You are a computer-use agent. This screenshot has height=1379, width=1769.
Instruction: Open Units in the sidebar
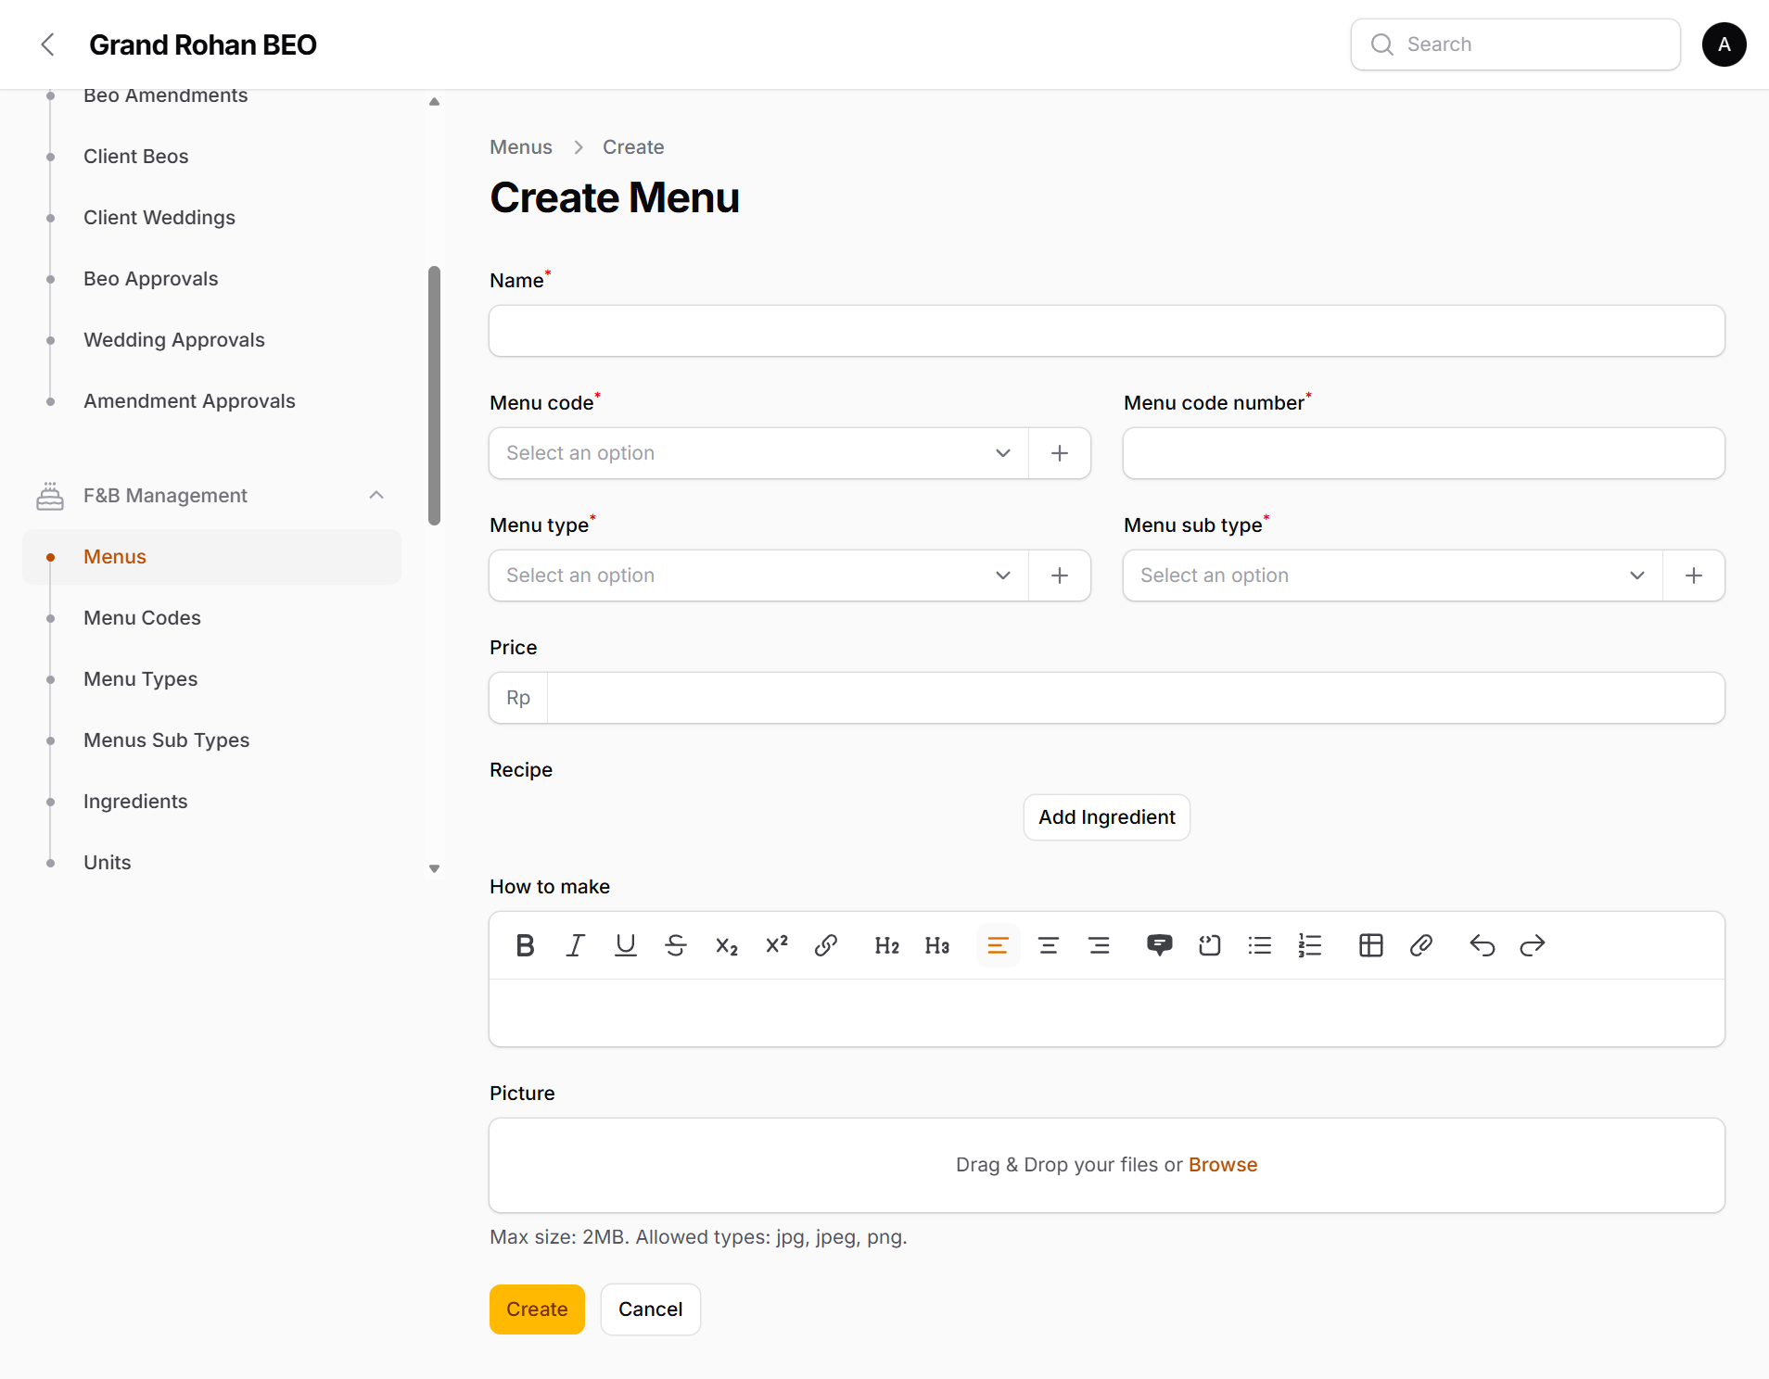click(x=108, y=863)
